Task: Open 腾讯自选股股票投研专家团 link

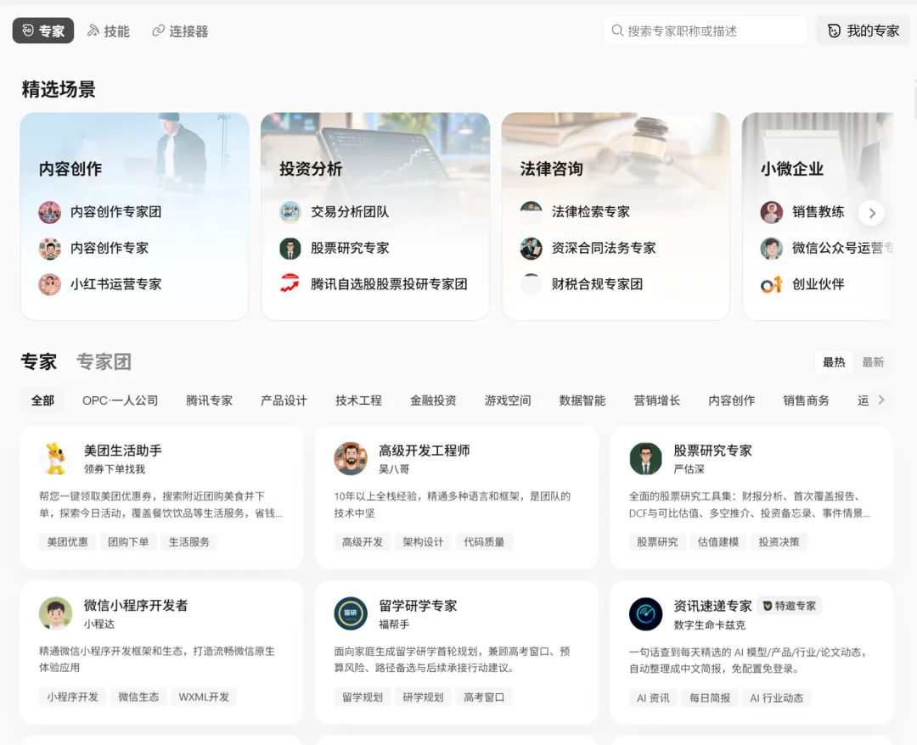Action: (x=389, y=284)
